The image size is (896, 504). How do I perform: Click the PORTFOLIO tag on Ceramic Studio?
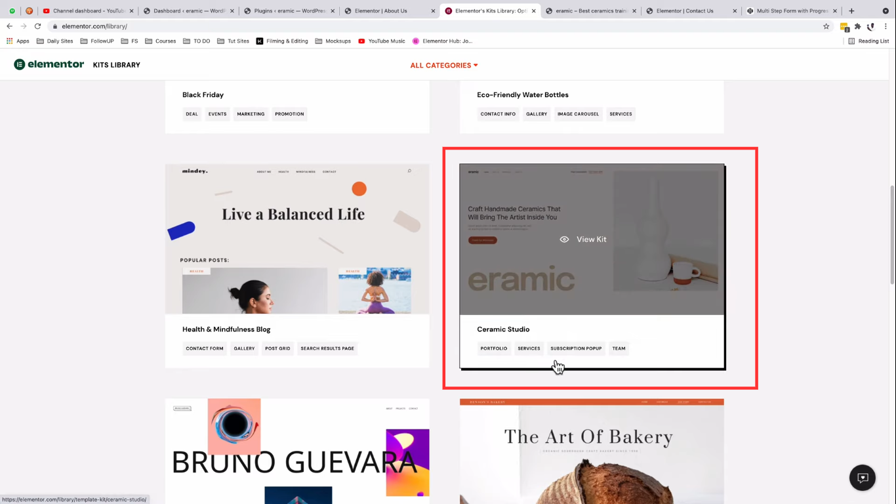click(x=494, y=348)
